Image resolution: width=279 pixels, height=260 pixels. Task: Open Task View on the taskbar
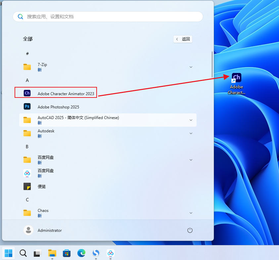[37, 253]
